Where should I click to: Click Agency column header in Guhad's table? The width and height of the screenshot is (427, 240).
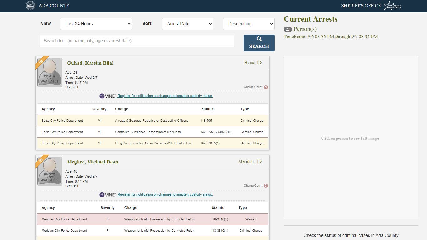[x=48, y=109]
